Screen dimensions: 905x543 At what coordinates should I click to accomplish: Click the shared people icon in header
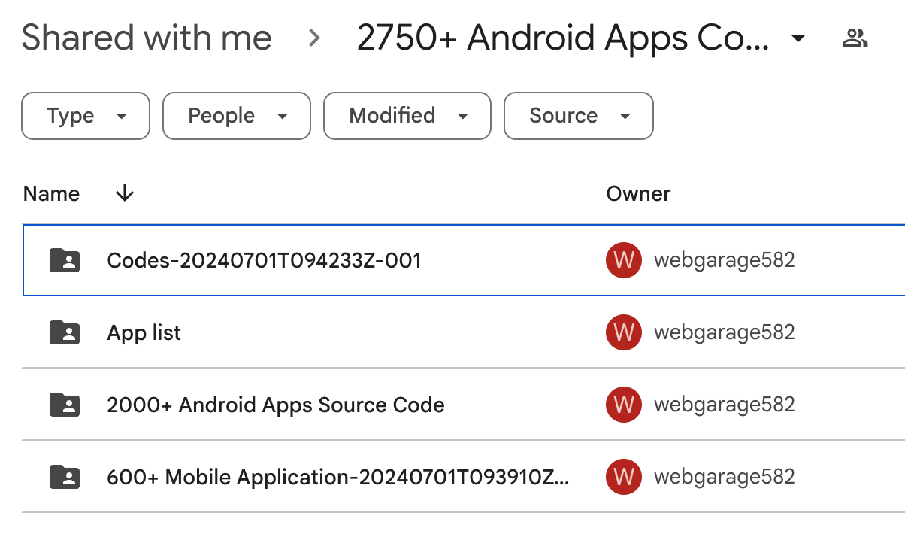[855, 38]
